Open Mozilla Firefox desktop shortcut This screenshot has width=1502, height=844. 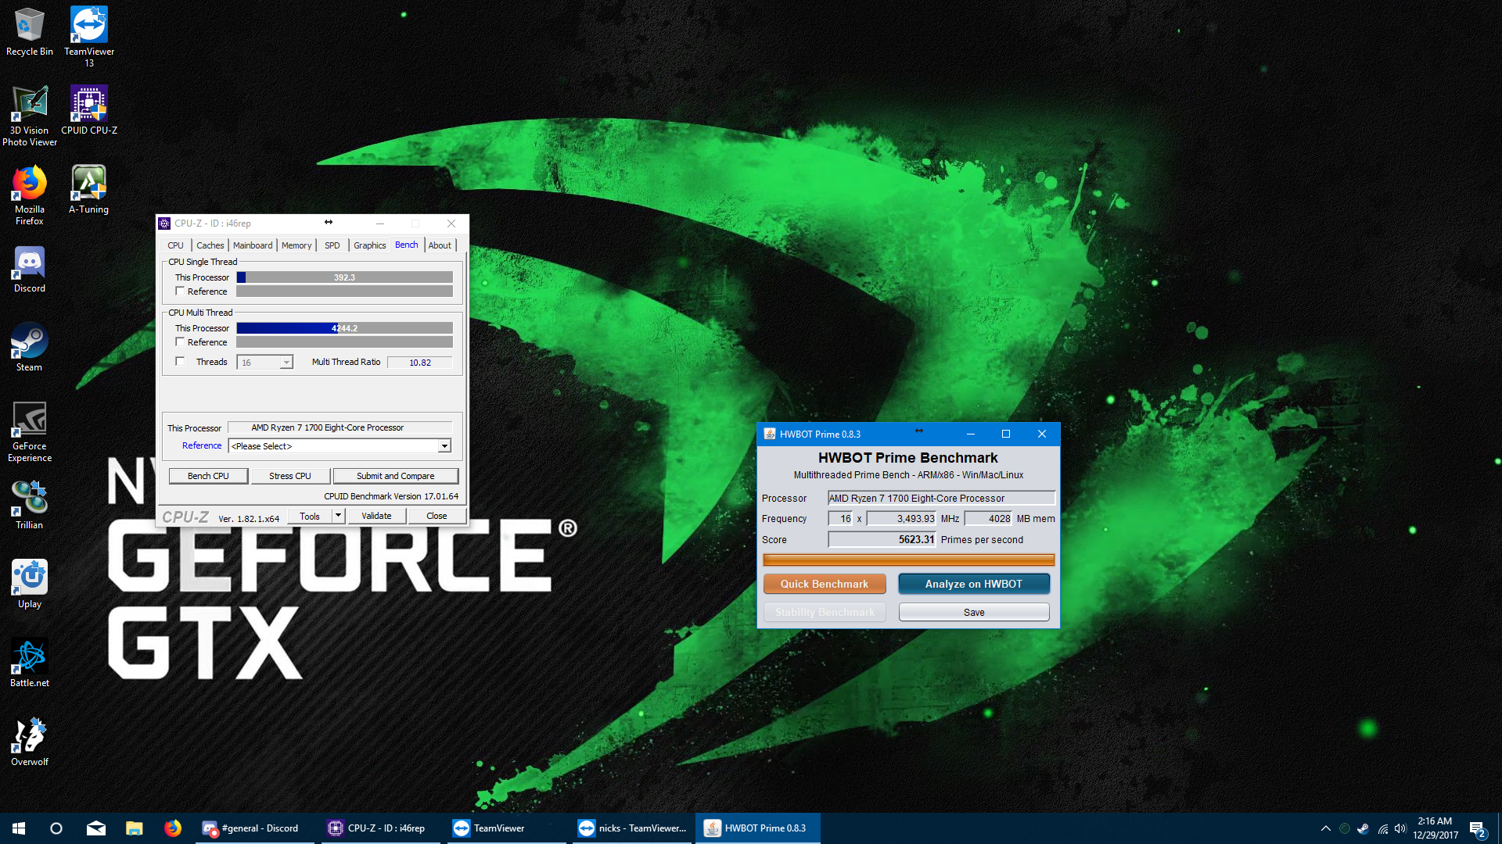[30, 195]
